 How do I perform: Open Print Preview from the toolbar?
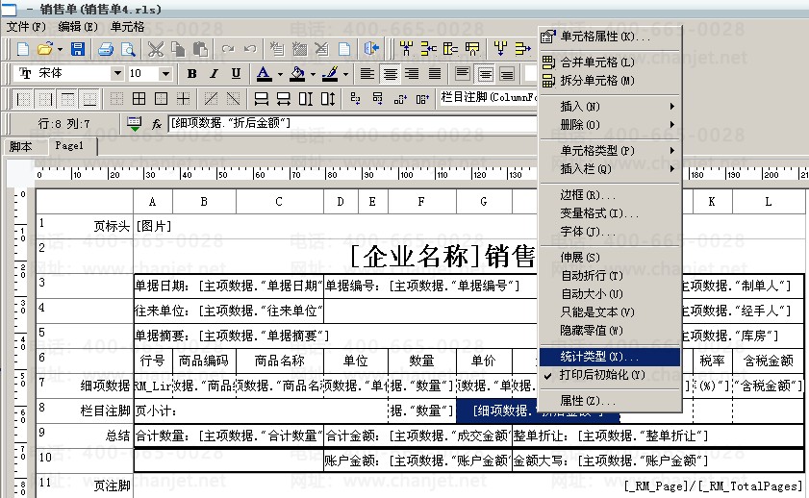[125, 48]
